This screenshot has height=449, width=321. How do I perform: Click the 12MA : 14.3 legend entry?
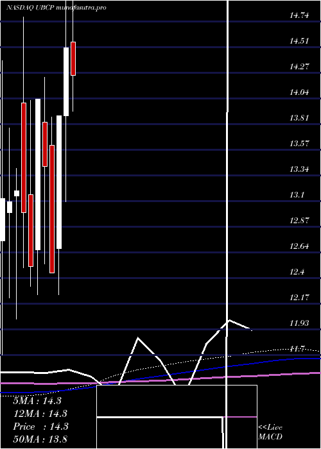[40, 414]
